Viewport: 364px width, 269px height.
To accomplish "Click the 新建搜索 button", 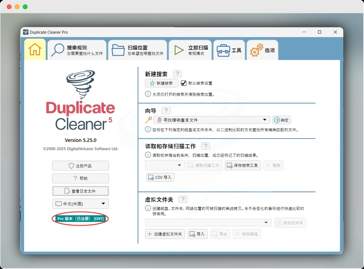I will [x=162, y=83].
